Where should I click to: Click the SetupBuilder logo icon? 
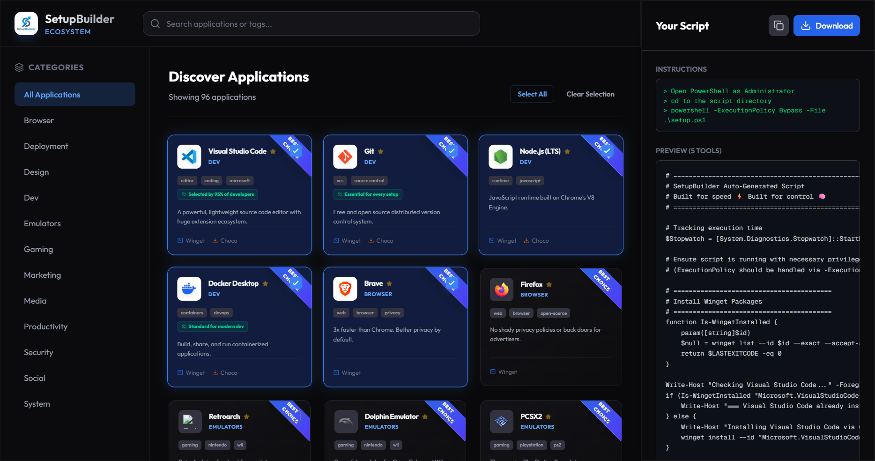click(x=26, y=22)
